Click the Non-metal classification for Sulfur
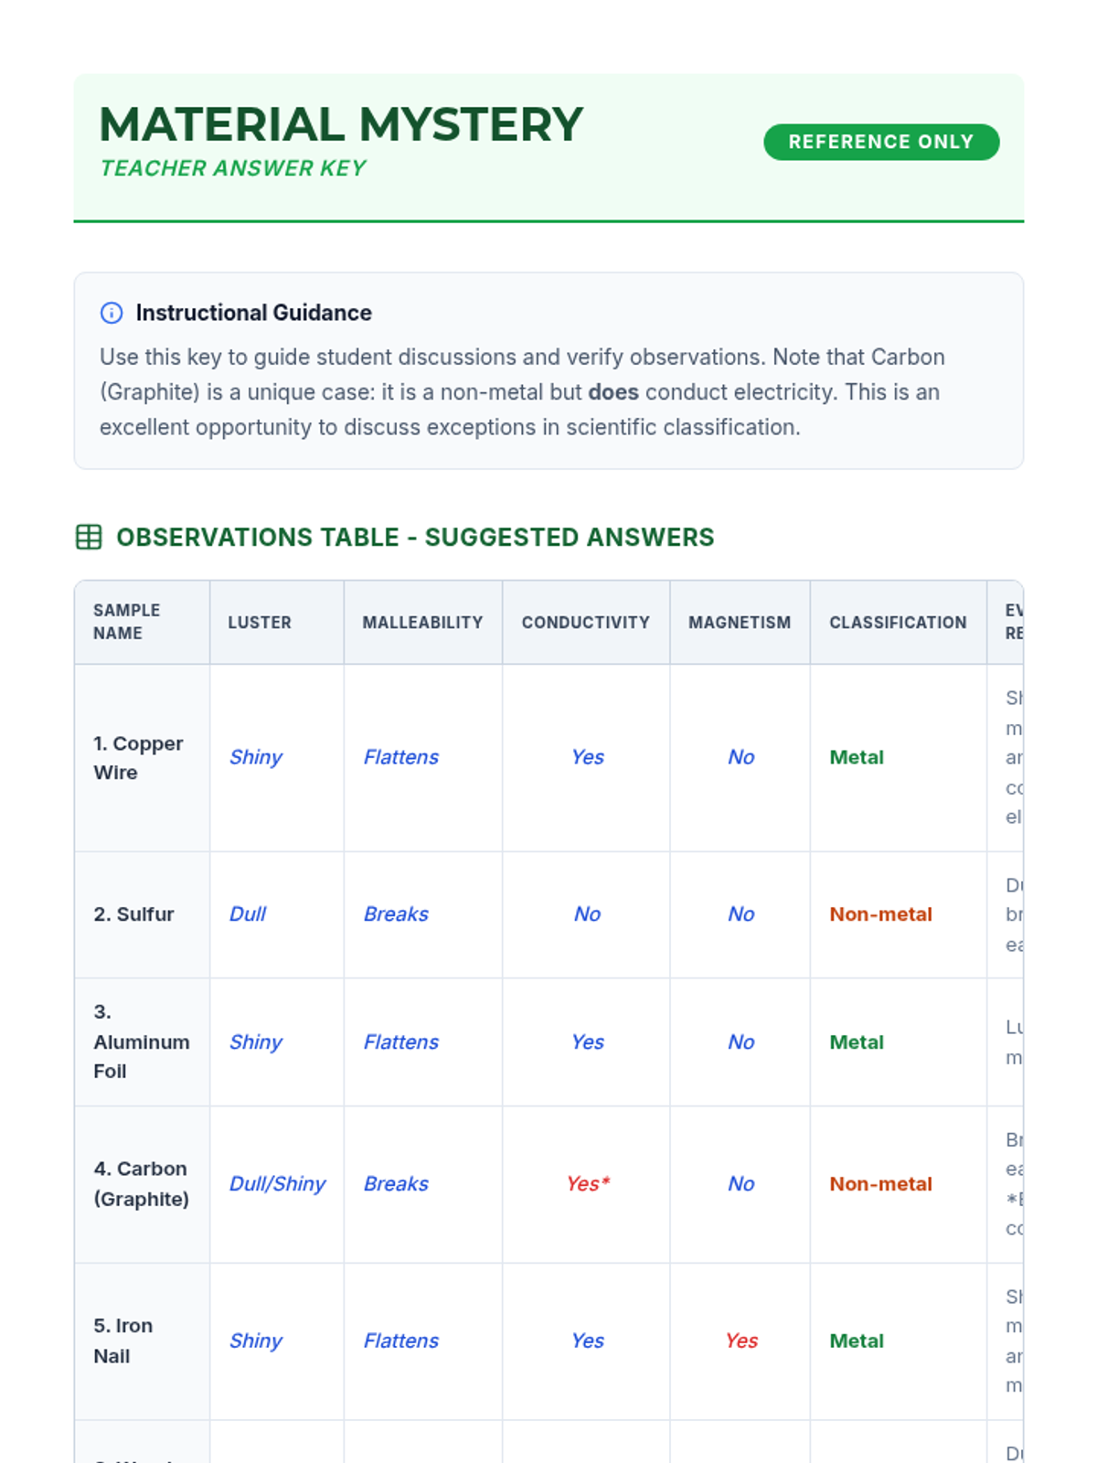 pyautogui.click(x=880, y=914)
